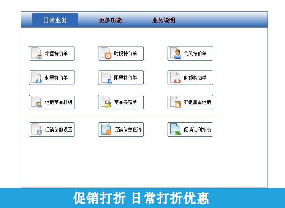Screen dimensions: 285x208
Task: Click the alarm clock icon for 时段特价单
Action: 106,53
